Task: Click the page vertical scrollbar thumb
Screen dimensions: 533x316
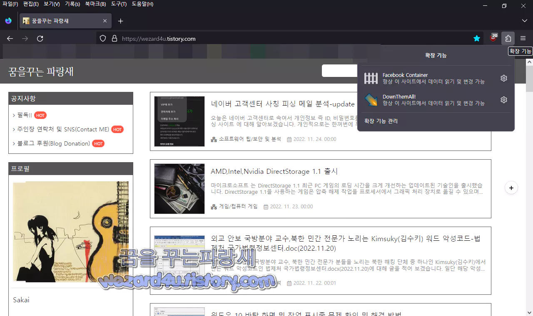Action: (x=529, y=79)
